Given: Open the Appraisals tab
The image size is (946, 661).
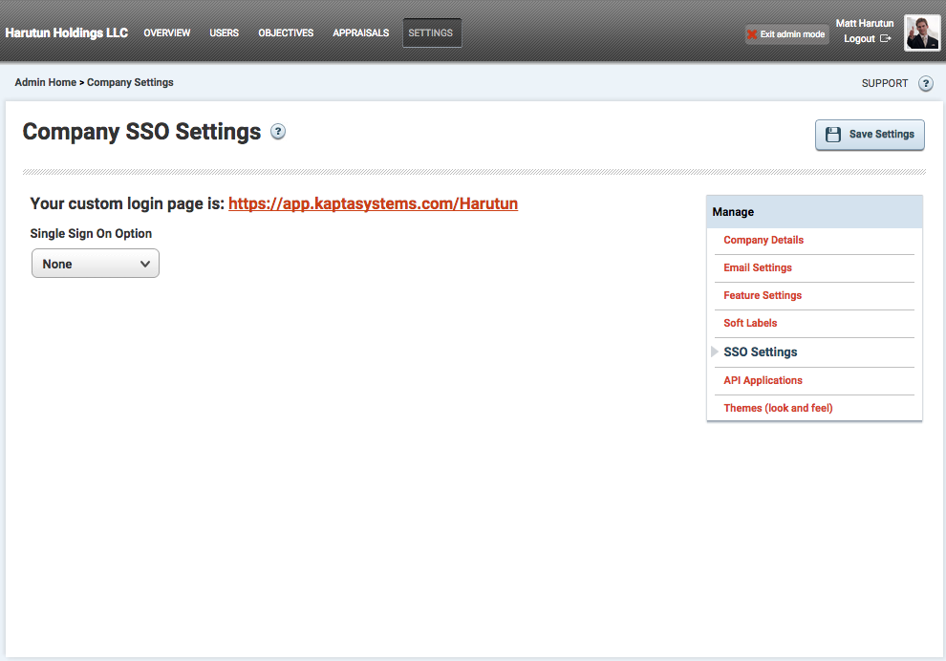Looking at the screenshot, I should 361,33.
